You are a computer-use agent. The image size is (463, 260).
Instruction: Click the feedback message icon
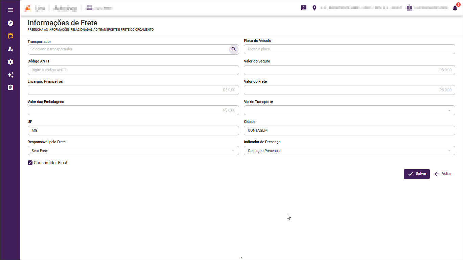point(304,8)
